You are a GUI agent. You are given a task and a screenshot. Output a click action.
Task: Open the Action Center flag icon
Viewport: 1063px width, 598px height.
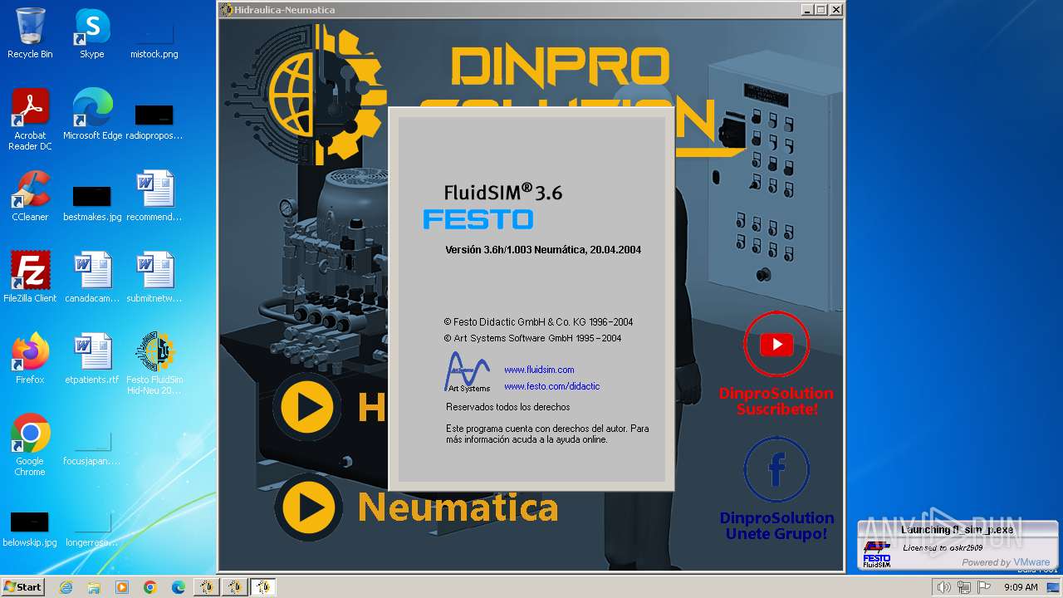984,587
